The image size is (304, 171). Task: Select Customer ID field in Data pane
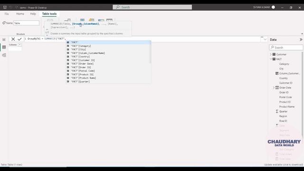286,83
